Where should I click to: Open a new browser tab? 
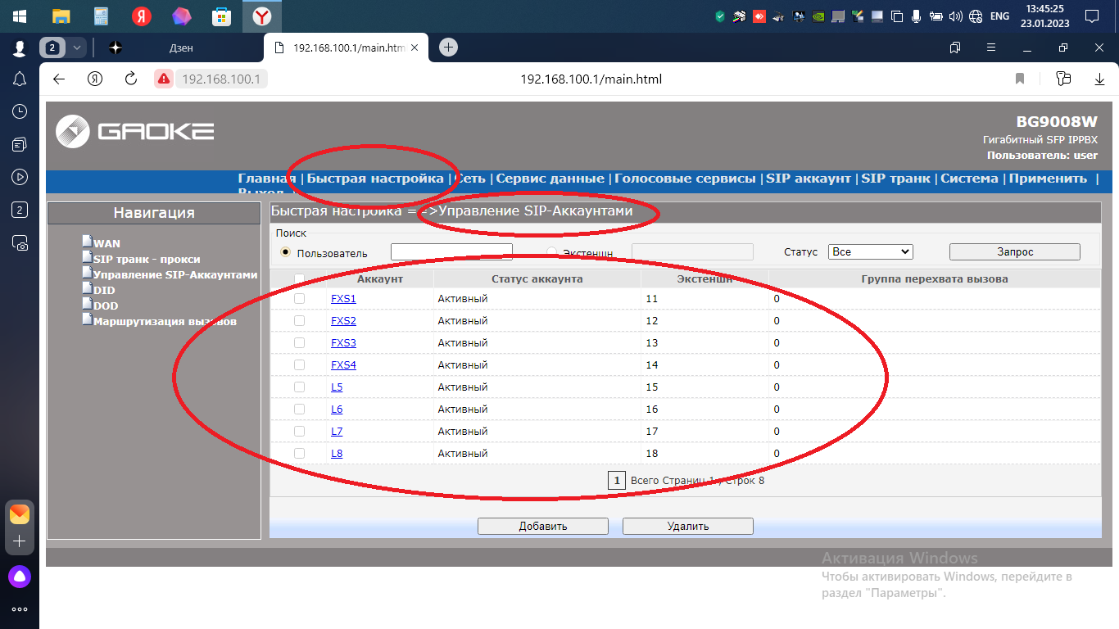(x=448, y=48)
